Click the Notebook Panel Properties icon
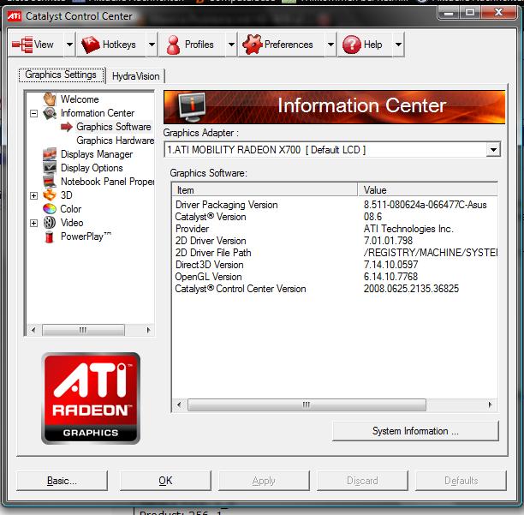 click(50, 182)
